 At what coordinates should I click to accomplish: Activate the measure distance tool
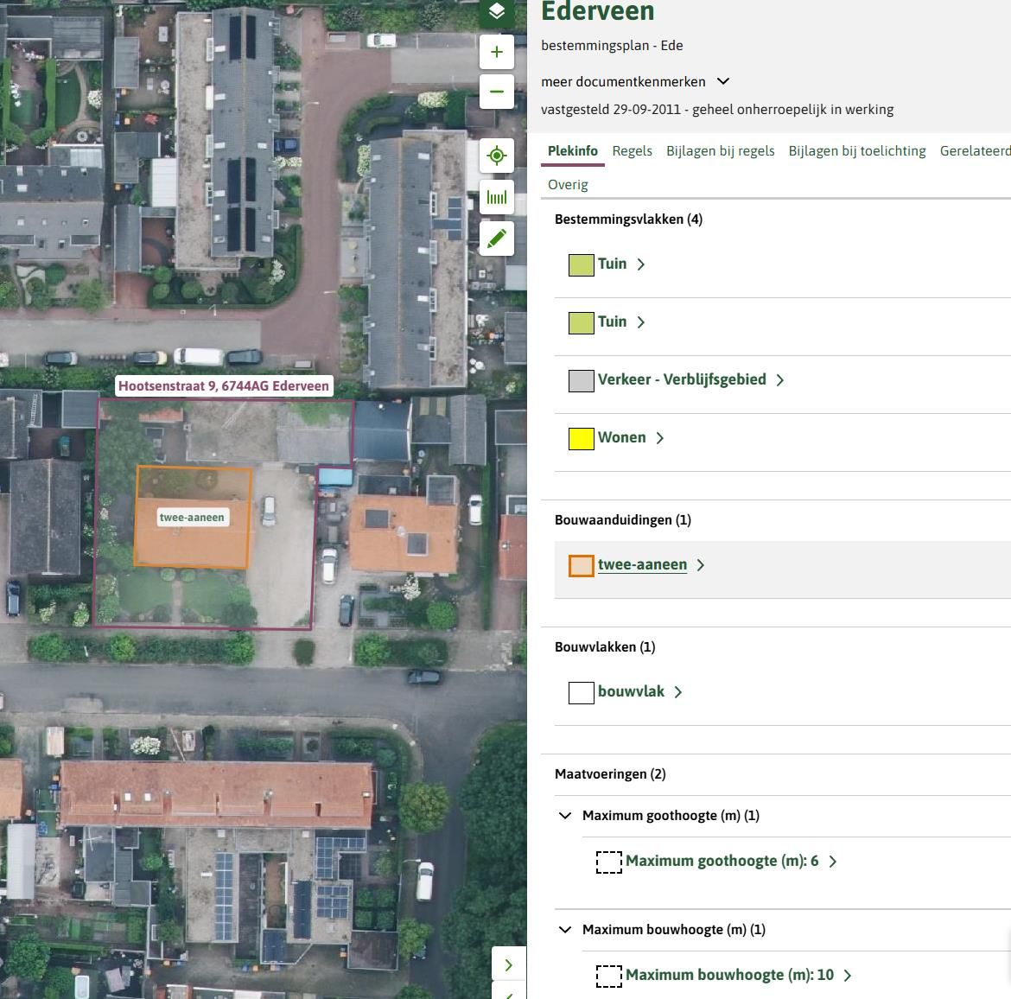497,197
